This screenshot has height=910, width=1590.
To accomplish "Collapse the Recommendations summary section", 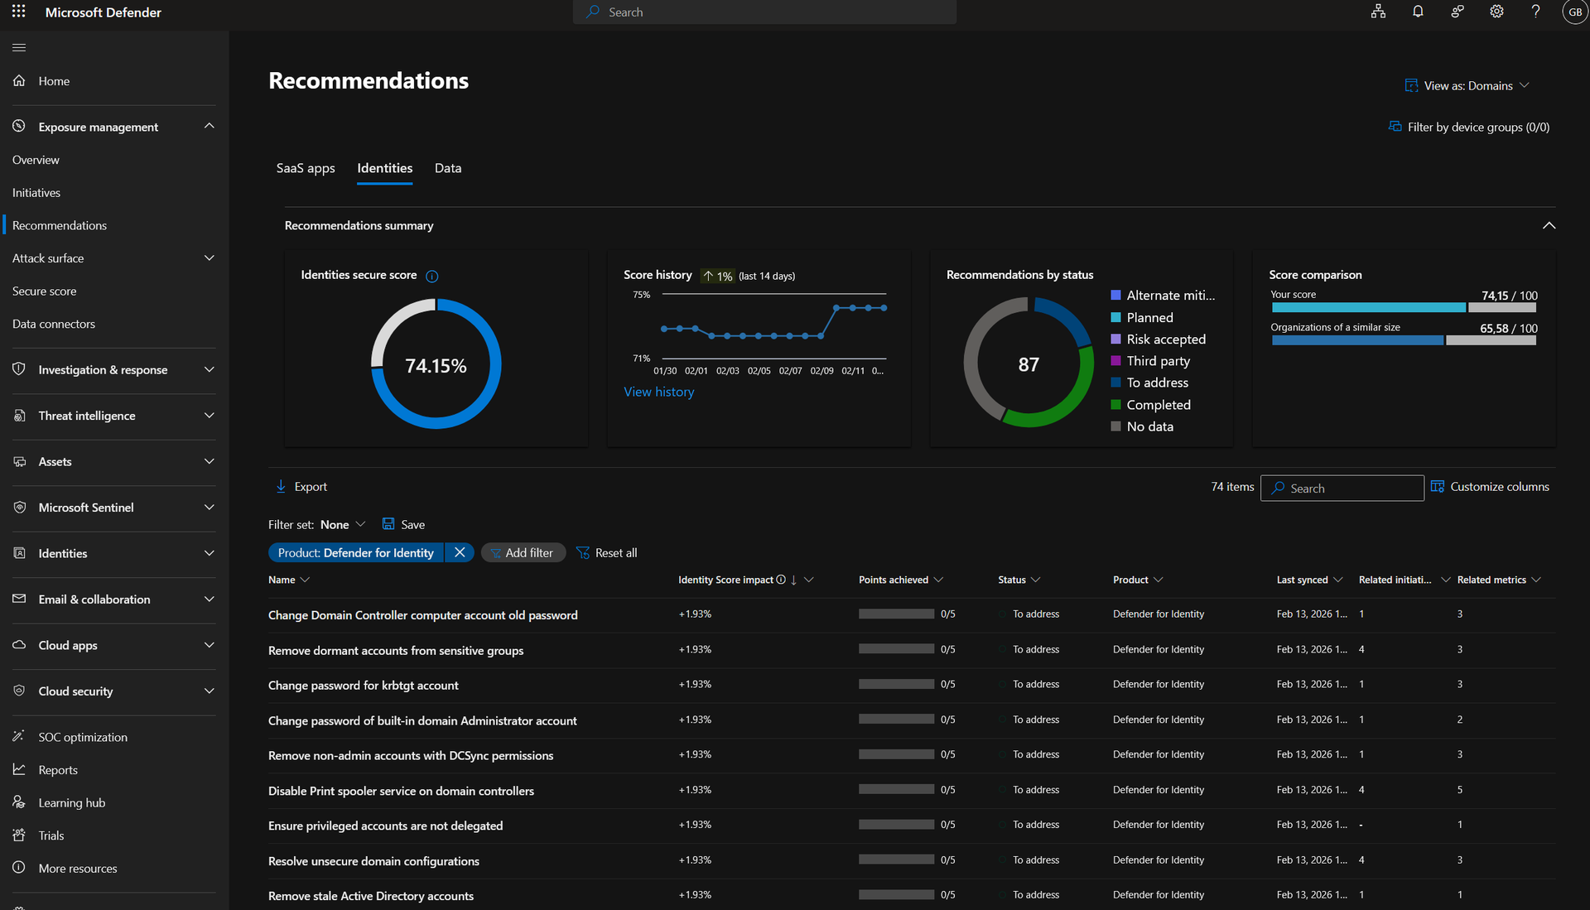I will pos(1549,225).
